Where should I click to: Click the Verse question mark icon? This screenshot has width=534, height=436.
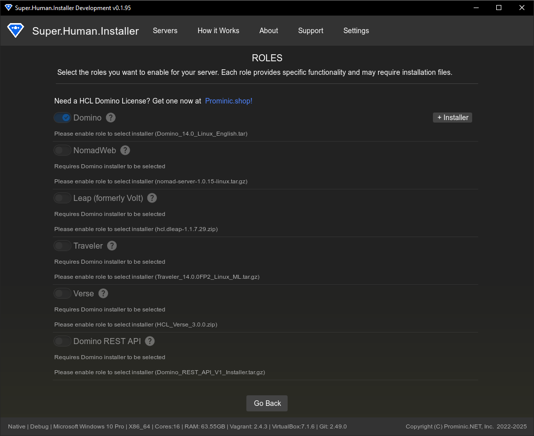point(103,293)
